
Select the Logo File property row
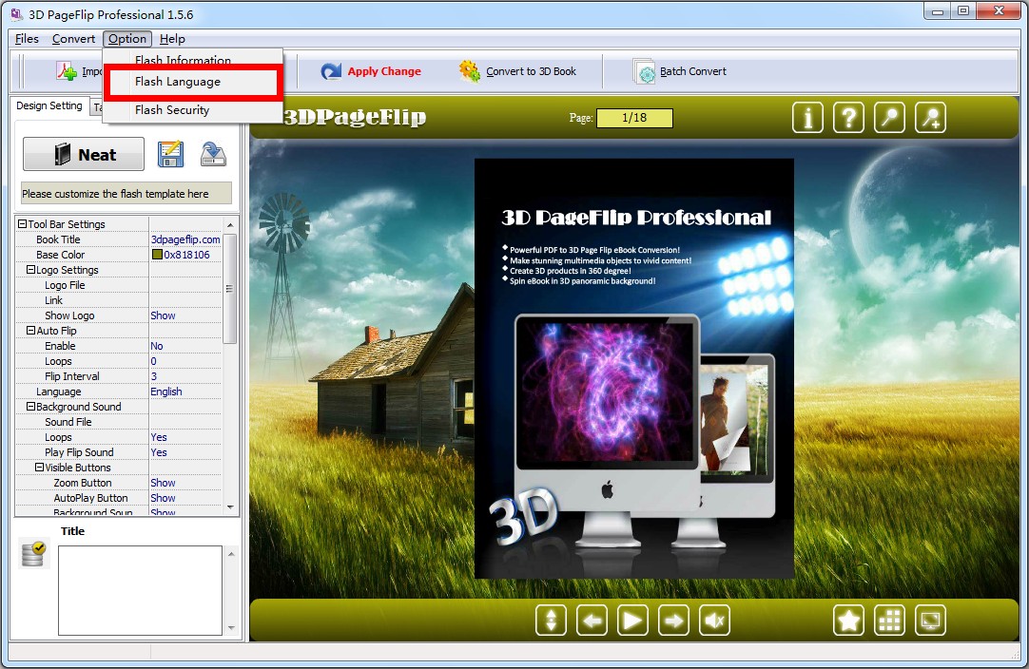119,285
